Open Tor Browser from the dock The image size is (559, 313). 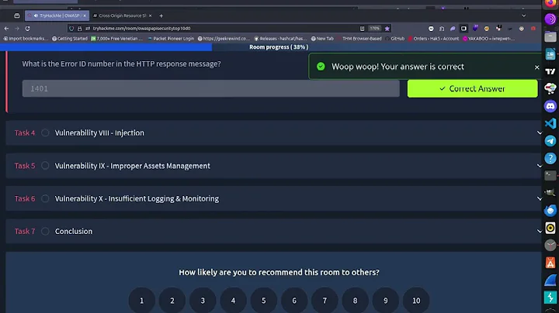tap(550, 19)
